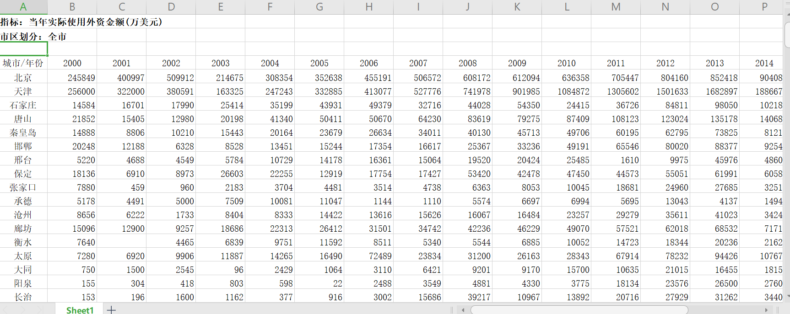The width and height of the screenshot is (790, 314).
Task: Select column G header
Action: [319, 7]
